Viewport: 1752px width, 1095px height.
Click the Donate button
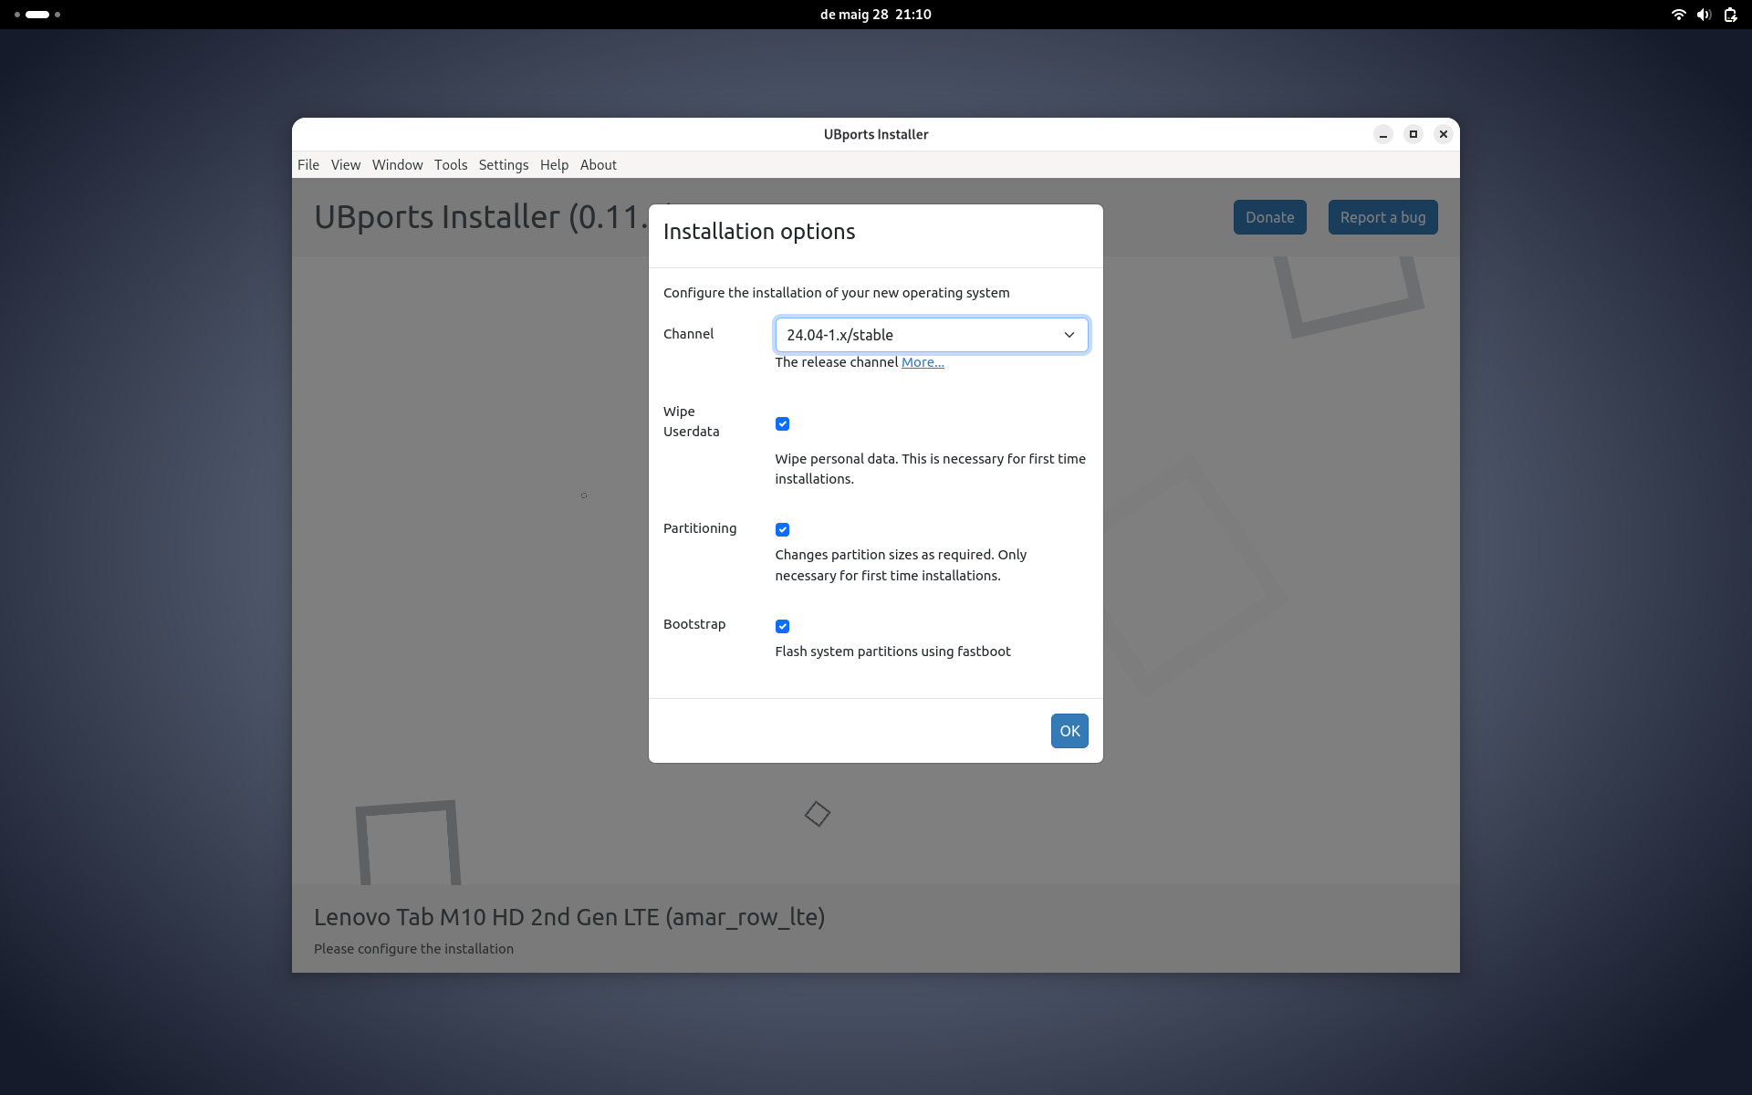click(1270, 217)
